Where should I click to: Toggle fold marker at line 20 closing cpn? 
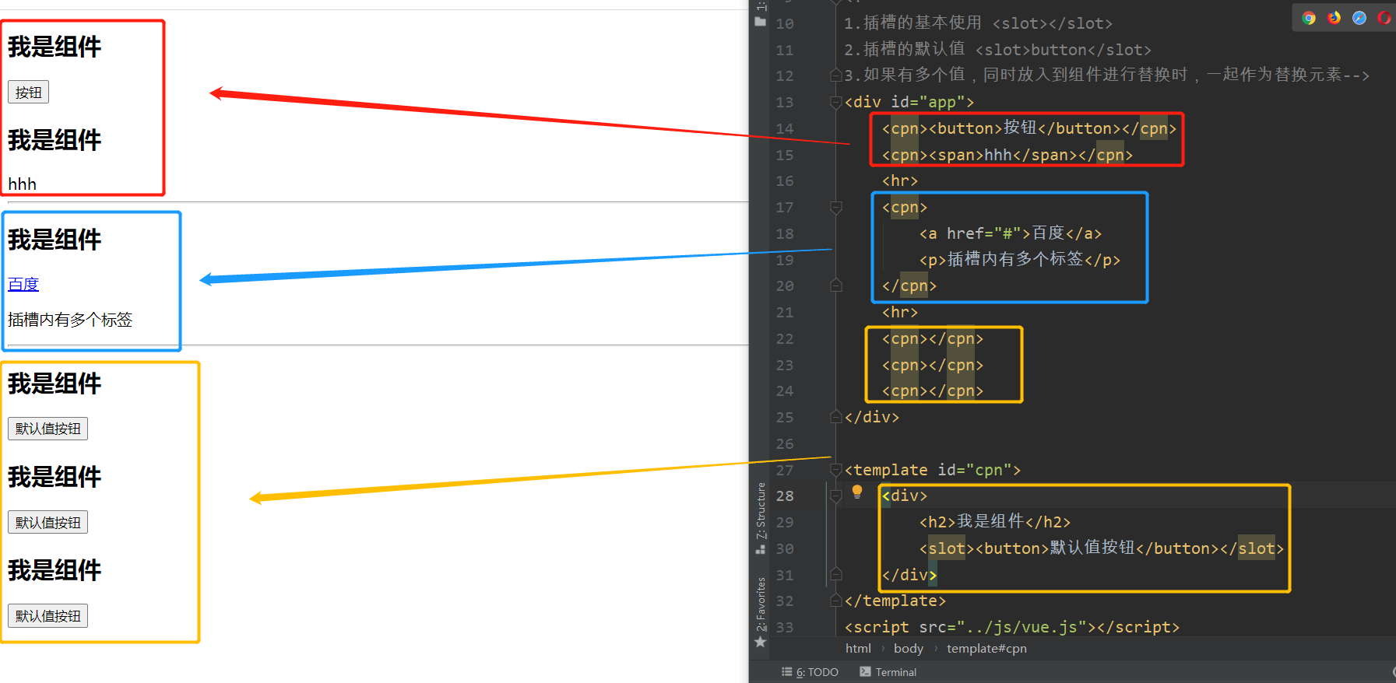click(836, 285)
